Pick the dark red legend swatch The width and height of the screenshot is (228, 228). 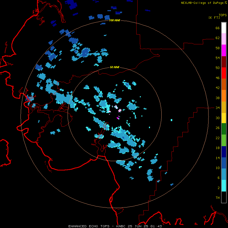point(224,62)
